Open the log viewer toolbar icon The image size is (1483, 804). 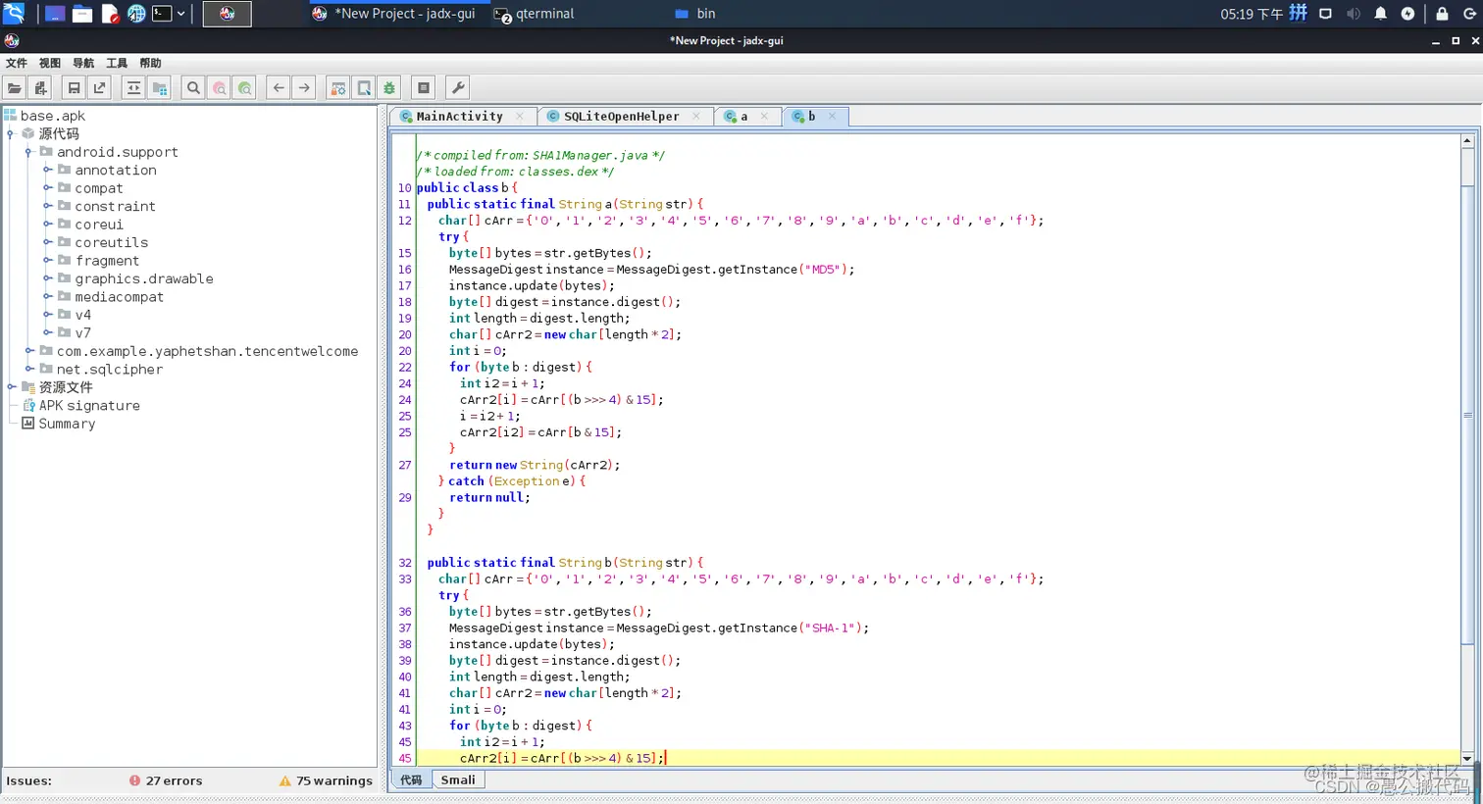pyautogui.click(x=424, y=88)
